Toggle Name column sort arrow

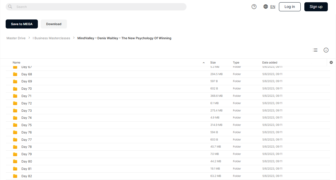(x=203, y=63)
